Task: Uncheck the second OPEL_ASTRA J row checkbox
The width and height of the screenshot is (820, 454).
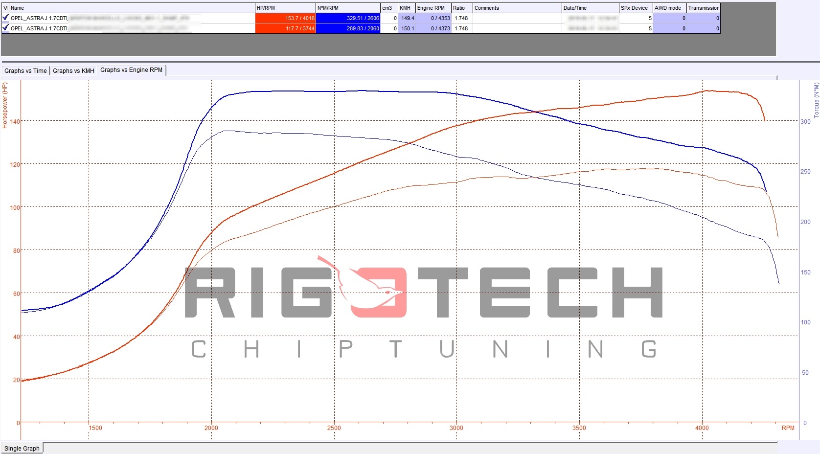Action: [x=5, y=28]
